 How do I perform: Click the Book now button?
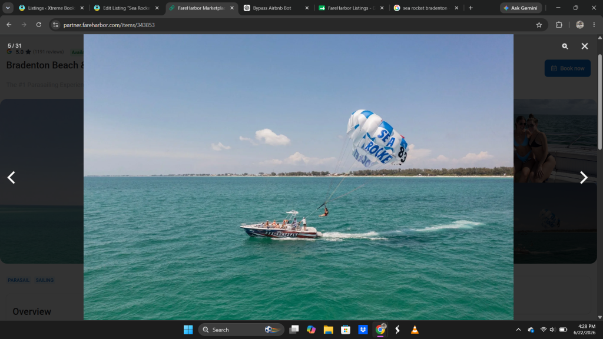[x=567, y=68]
